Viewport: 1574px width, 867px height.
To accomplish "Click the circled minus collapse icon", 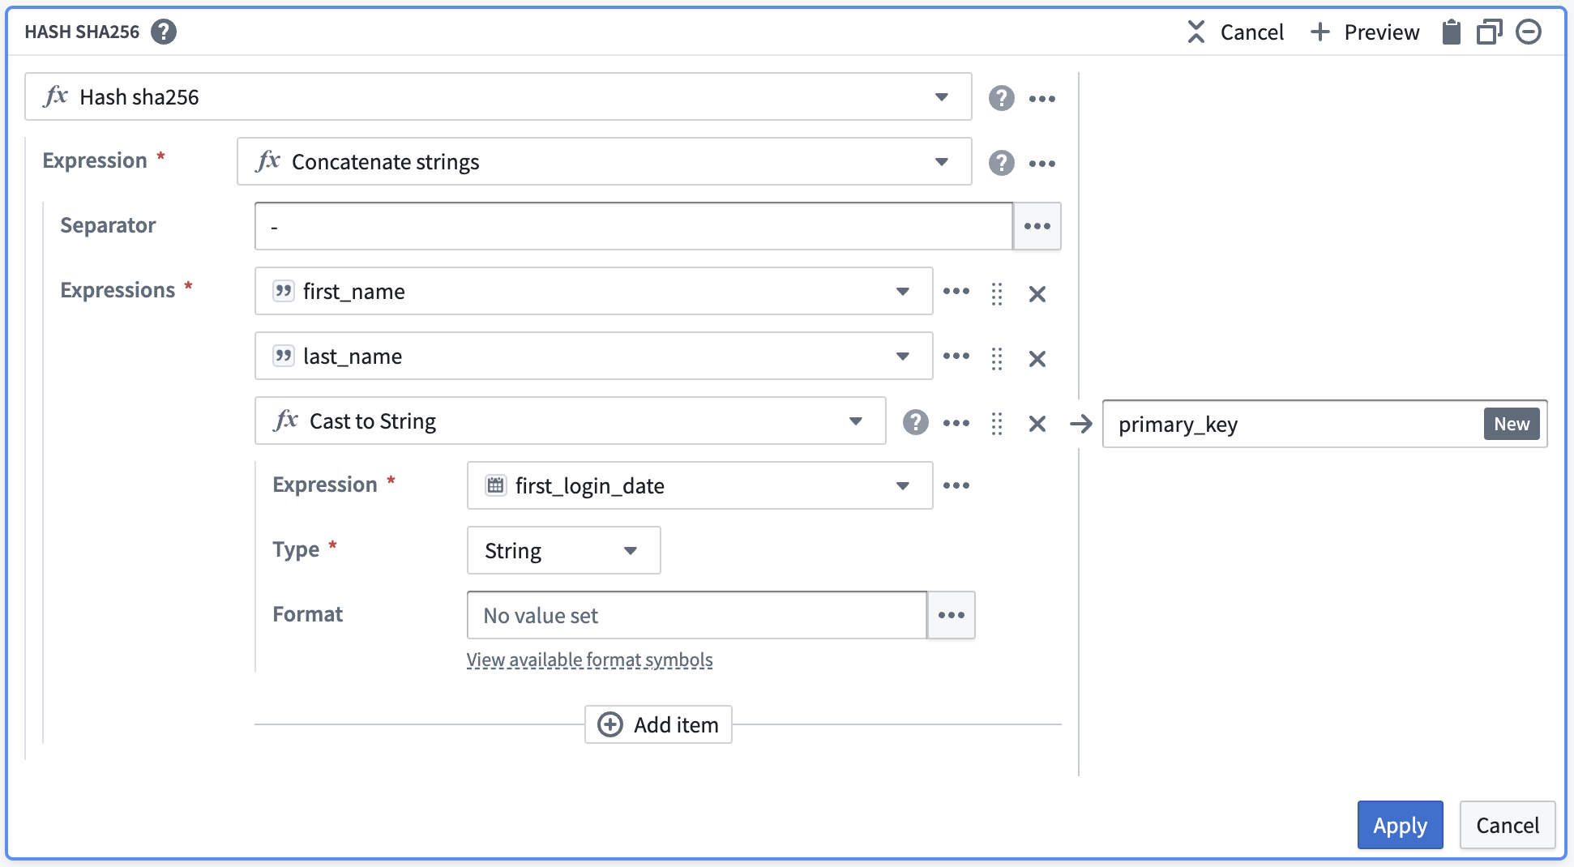I will 1529,32.
